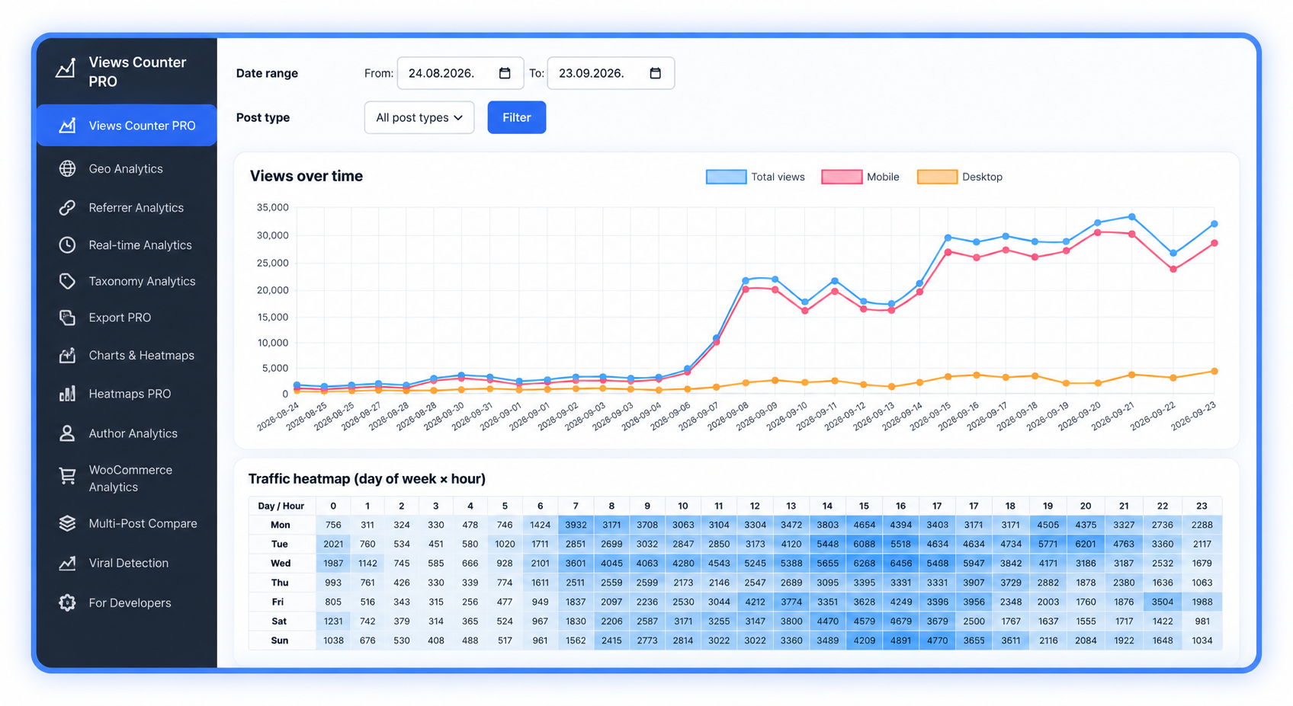1293x706 pixels.
Task: Click the Post type label
Action: [x=263, y=117]
